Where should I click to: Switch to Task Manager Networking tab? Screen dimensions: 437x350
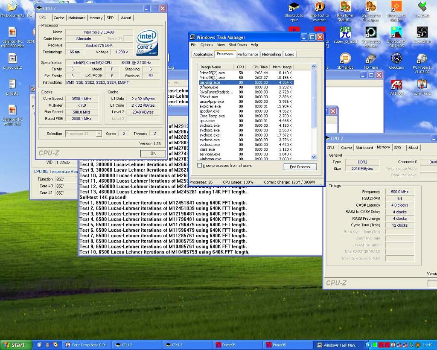(271, 54)
